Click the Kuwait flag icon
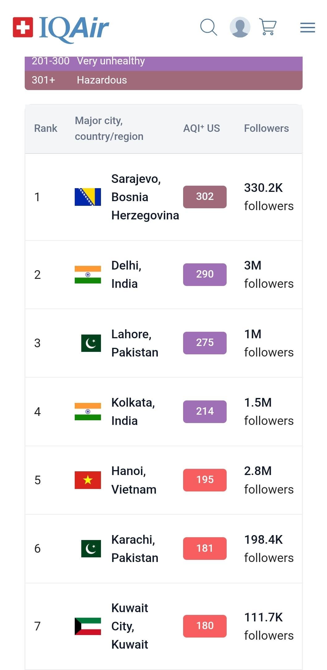This screenshot has height=670, width=327. point(88,626)
